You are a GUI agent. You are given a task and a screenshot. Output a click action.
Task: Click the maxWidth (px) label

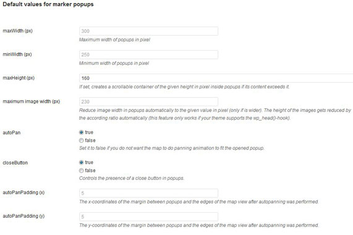(x=17, y=31)
